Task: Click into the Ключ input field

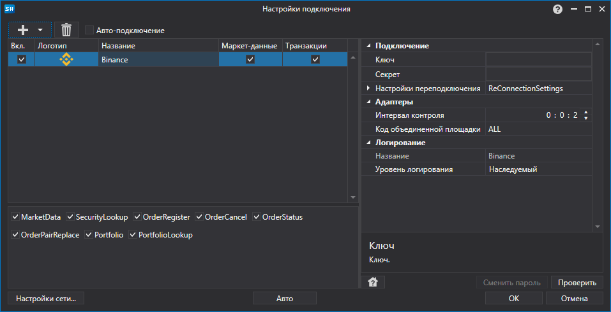Action: point(538,60)
